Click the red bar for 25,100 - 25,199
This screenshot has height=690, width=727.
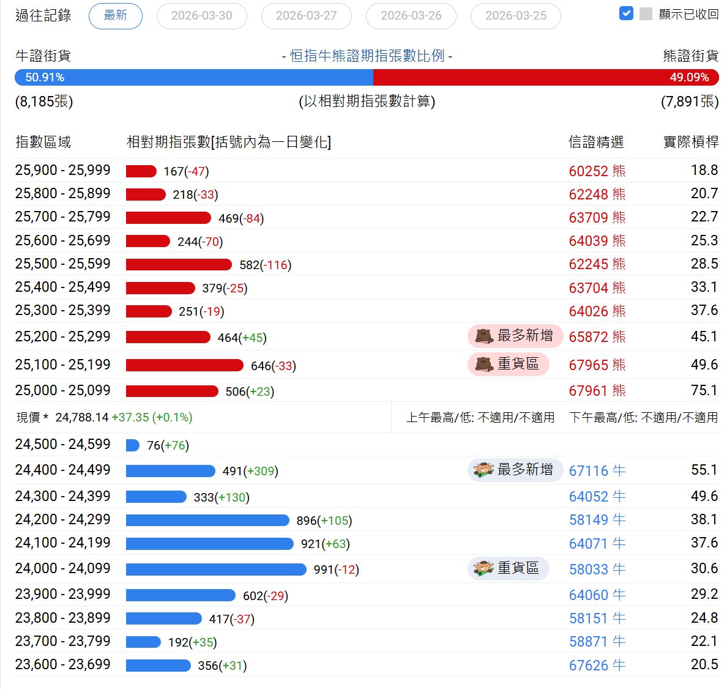pos(184,366)
